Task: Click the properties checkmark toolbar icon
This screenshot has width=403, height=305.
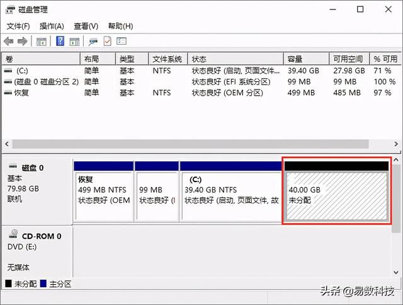Action: (108, 41)
